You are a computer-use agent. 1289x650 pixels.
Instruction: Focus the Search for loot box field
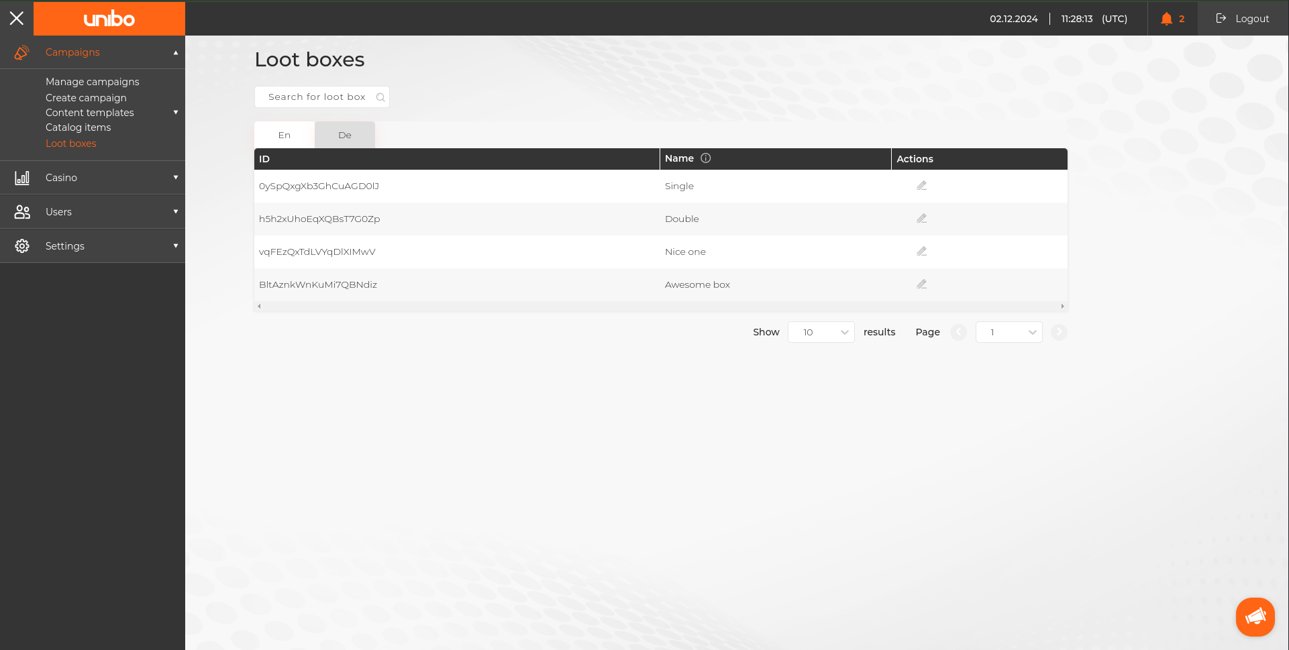coord(317,97)
